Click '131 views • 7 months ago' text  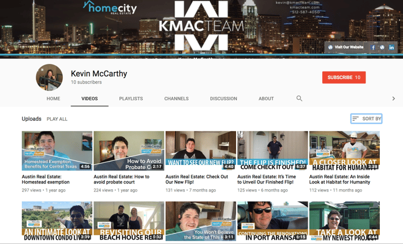tap(191, 190)
